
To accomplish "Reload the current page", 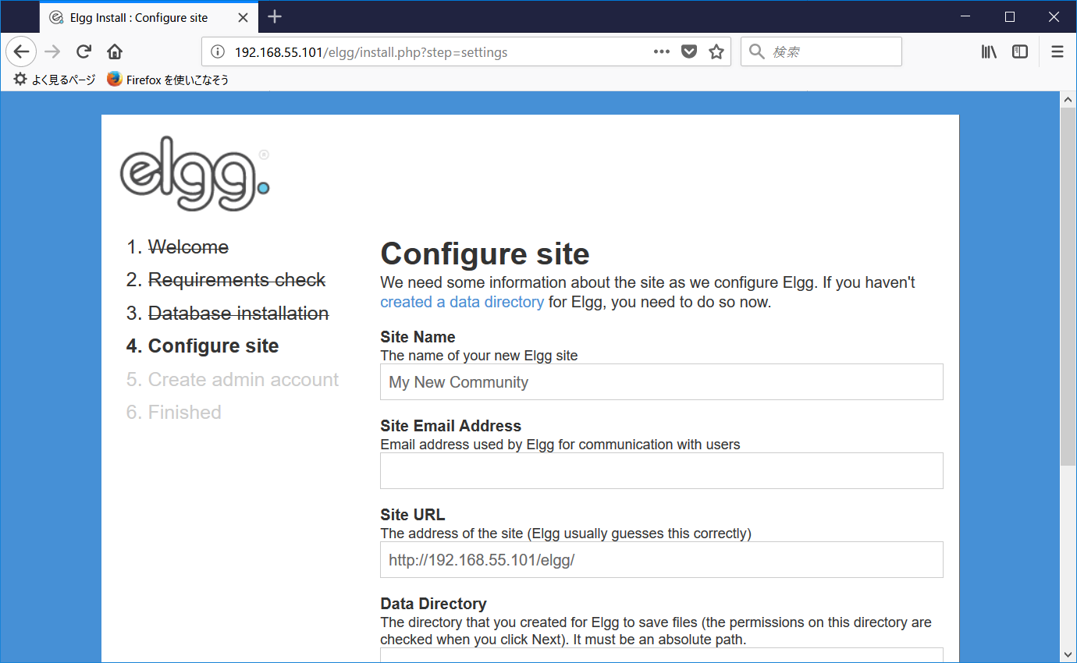I will [83, 51].
